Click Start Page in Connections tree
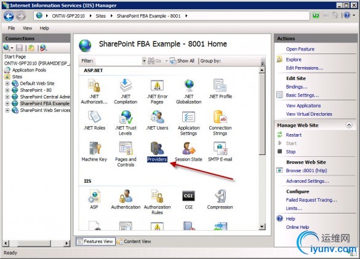Screen dimensions: 360x259 point(15,57)
